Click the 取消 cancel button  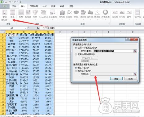130,79
